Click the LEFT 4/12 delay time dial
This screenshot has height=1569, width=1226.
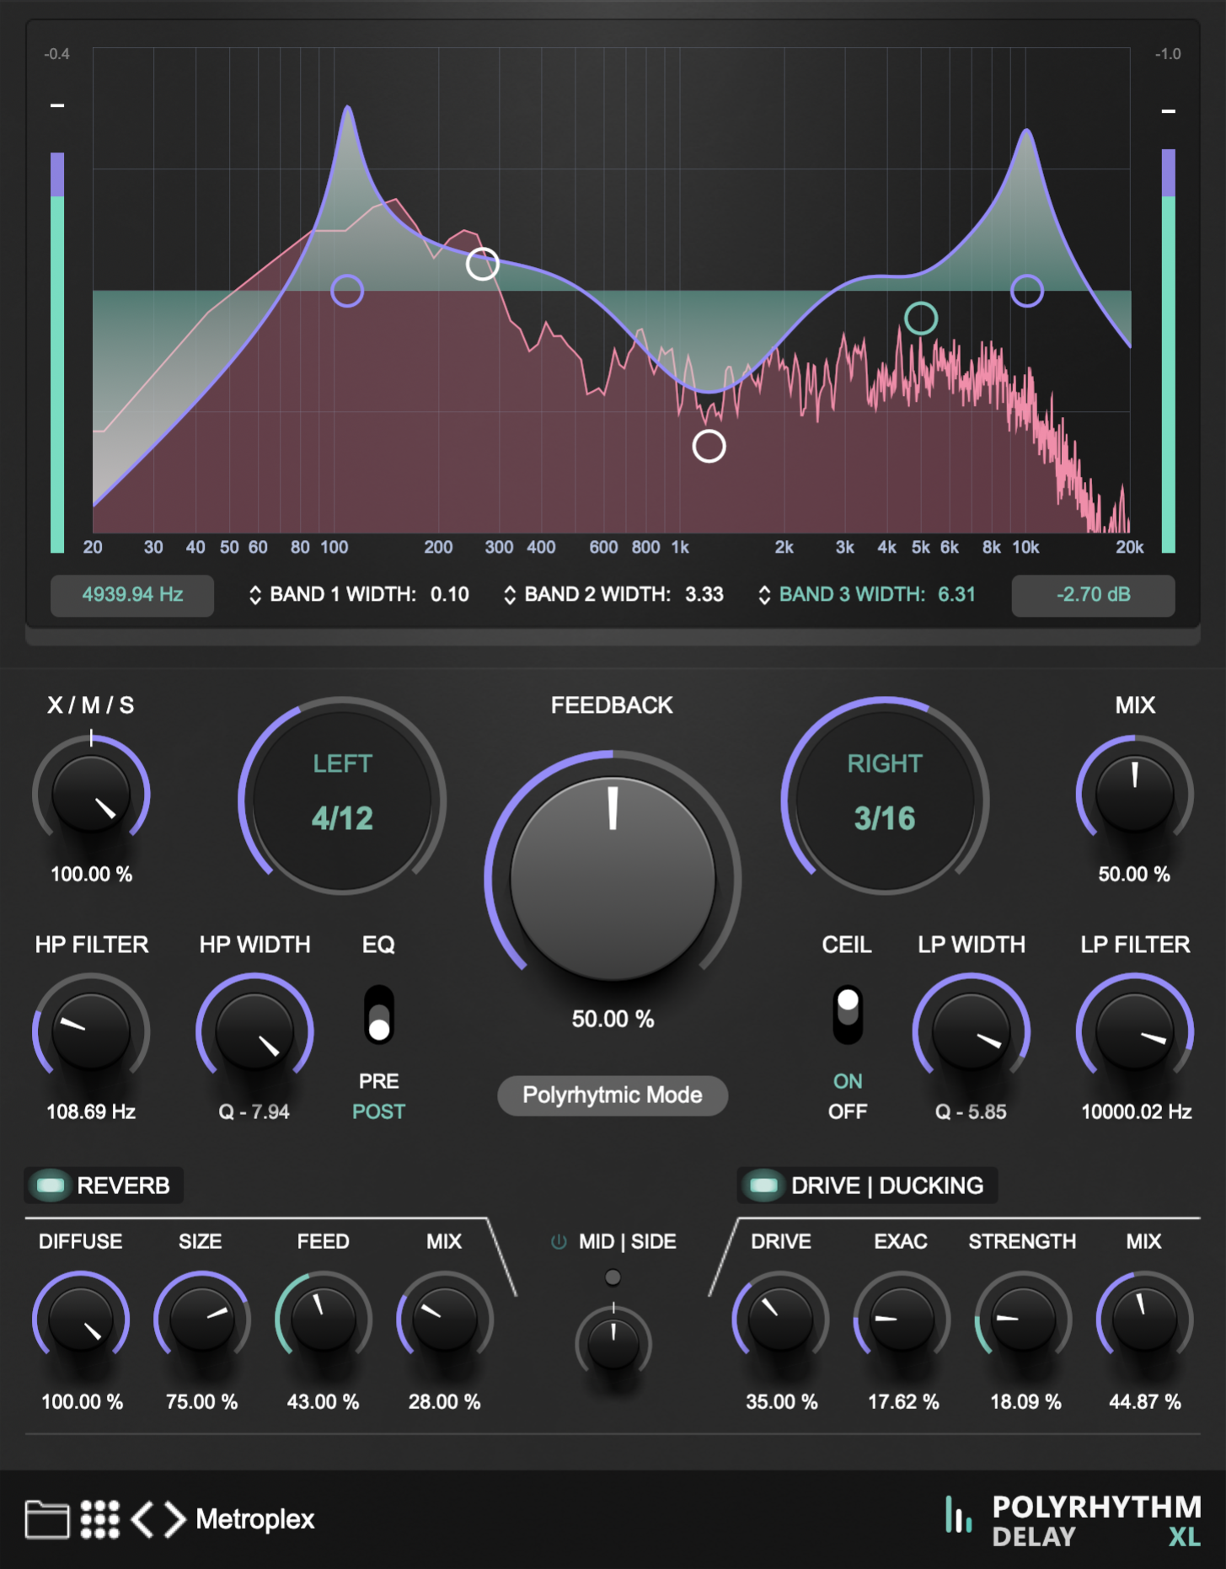pos(342,796)
